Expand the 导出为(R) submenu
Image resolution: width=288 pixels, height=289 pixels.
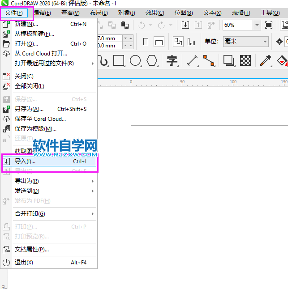tap(49, 181)
